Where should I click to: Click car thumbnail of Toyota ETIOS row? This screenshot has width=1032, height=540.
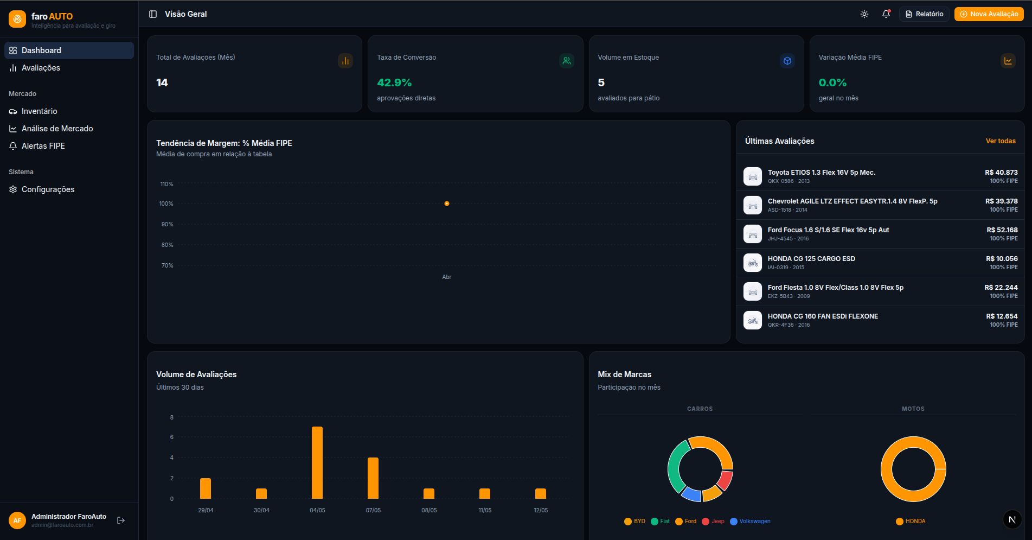pyautogui.click(x=753, y=176)
